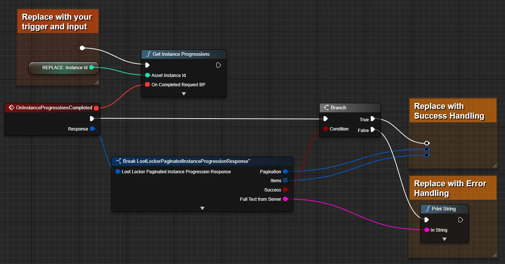Select the Print String node title
Screen dimensions: 505x264
tap(444, 209)
